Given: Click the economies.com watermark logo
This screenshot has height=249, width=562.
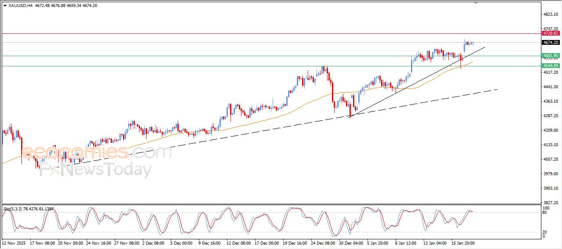Looking at the screenshot, I should point(97,152).
